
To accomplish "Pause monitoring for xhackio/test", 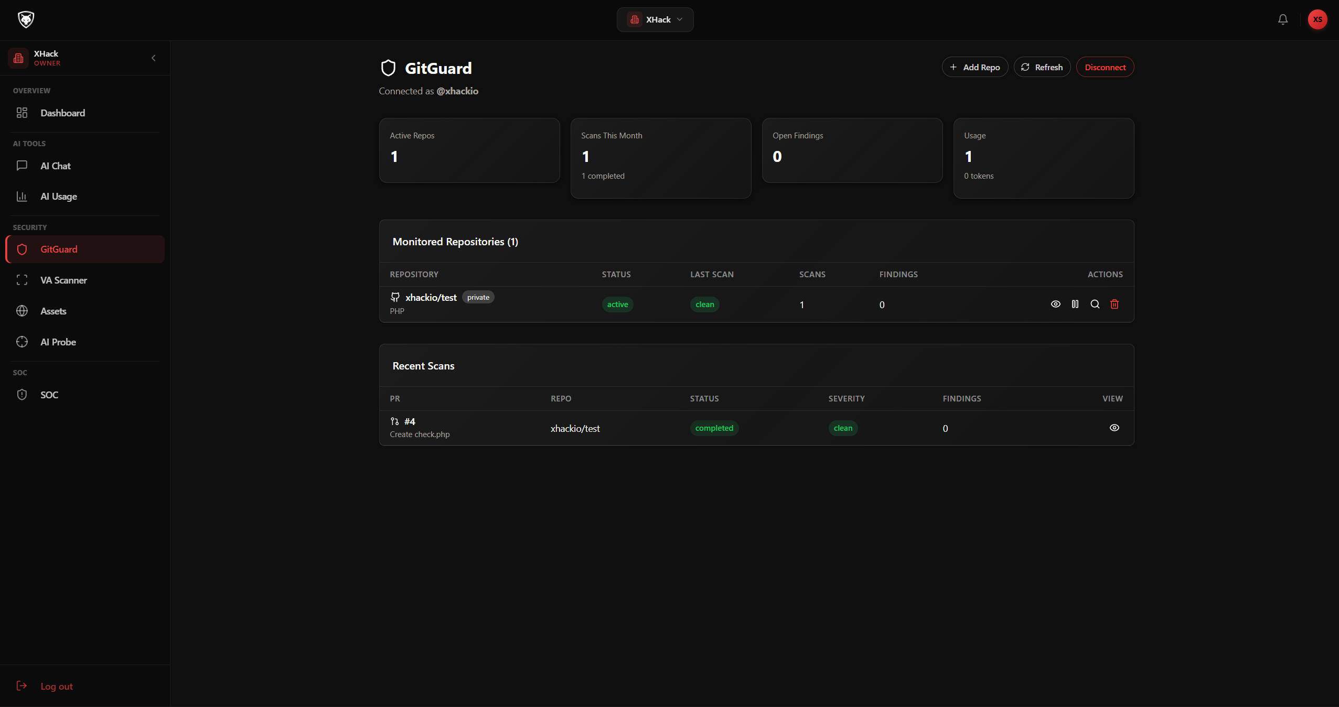I will pos(1075,304).
